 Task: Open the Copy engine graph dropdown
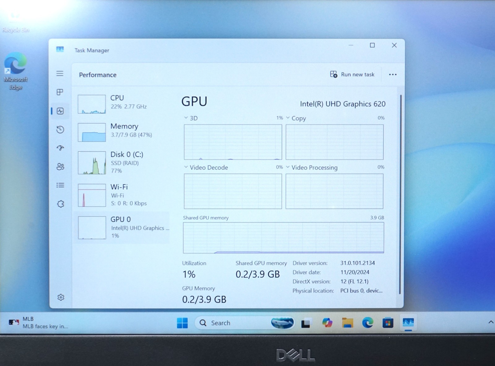[x=296, y=118]
